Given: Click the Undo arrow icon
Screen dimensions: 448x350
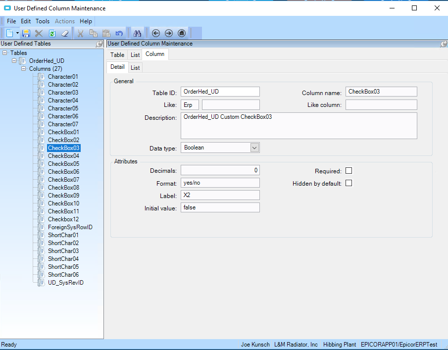Looking at the screenshot, I should [x=119, y=33].
